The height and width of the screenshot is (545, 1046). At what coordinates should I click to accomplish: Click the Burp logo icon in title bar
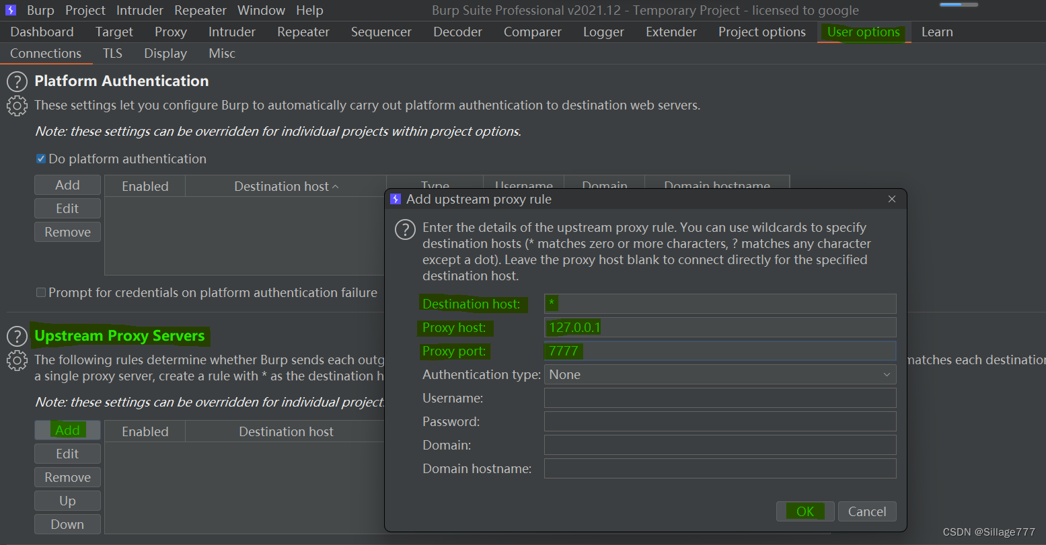coord(10,10)
